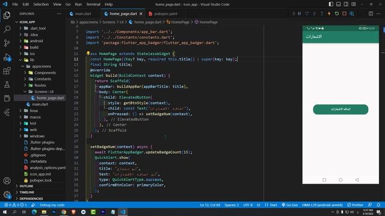Click debug Step Out icon
The height and width of the screenshot is (216, 385).
click(x=322, y=14)
